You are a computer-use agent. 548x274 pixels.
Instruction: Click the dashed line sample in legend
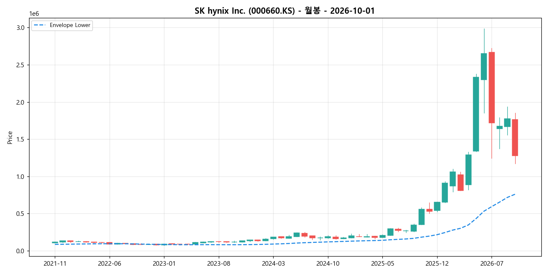(x=40, y=25)
